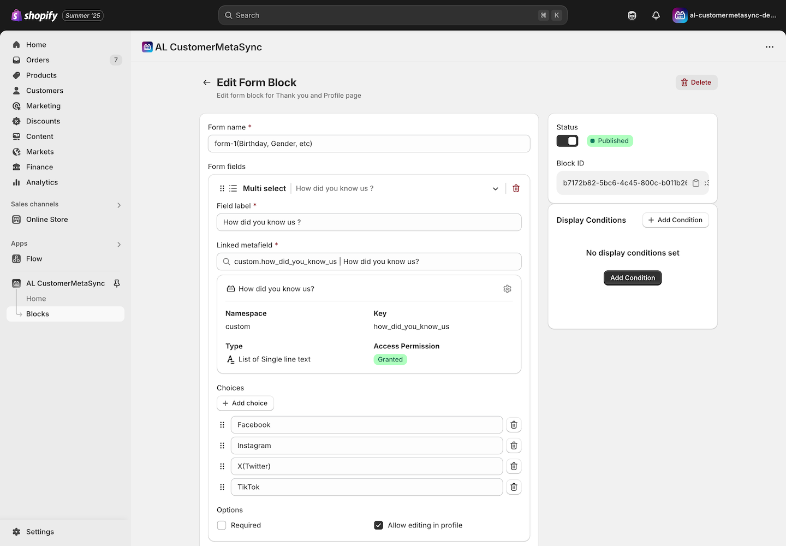786x546 pixels.
Task: Open the three-dot app menu
Action: tap(770, 47)
